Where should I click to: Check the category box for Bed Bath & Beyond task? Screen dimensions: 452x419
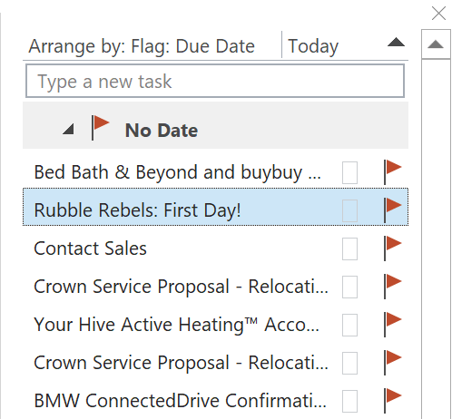[x=349, y=172]
